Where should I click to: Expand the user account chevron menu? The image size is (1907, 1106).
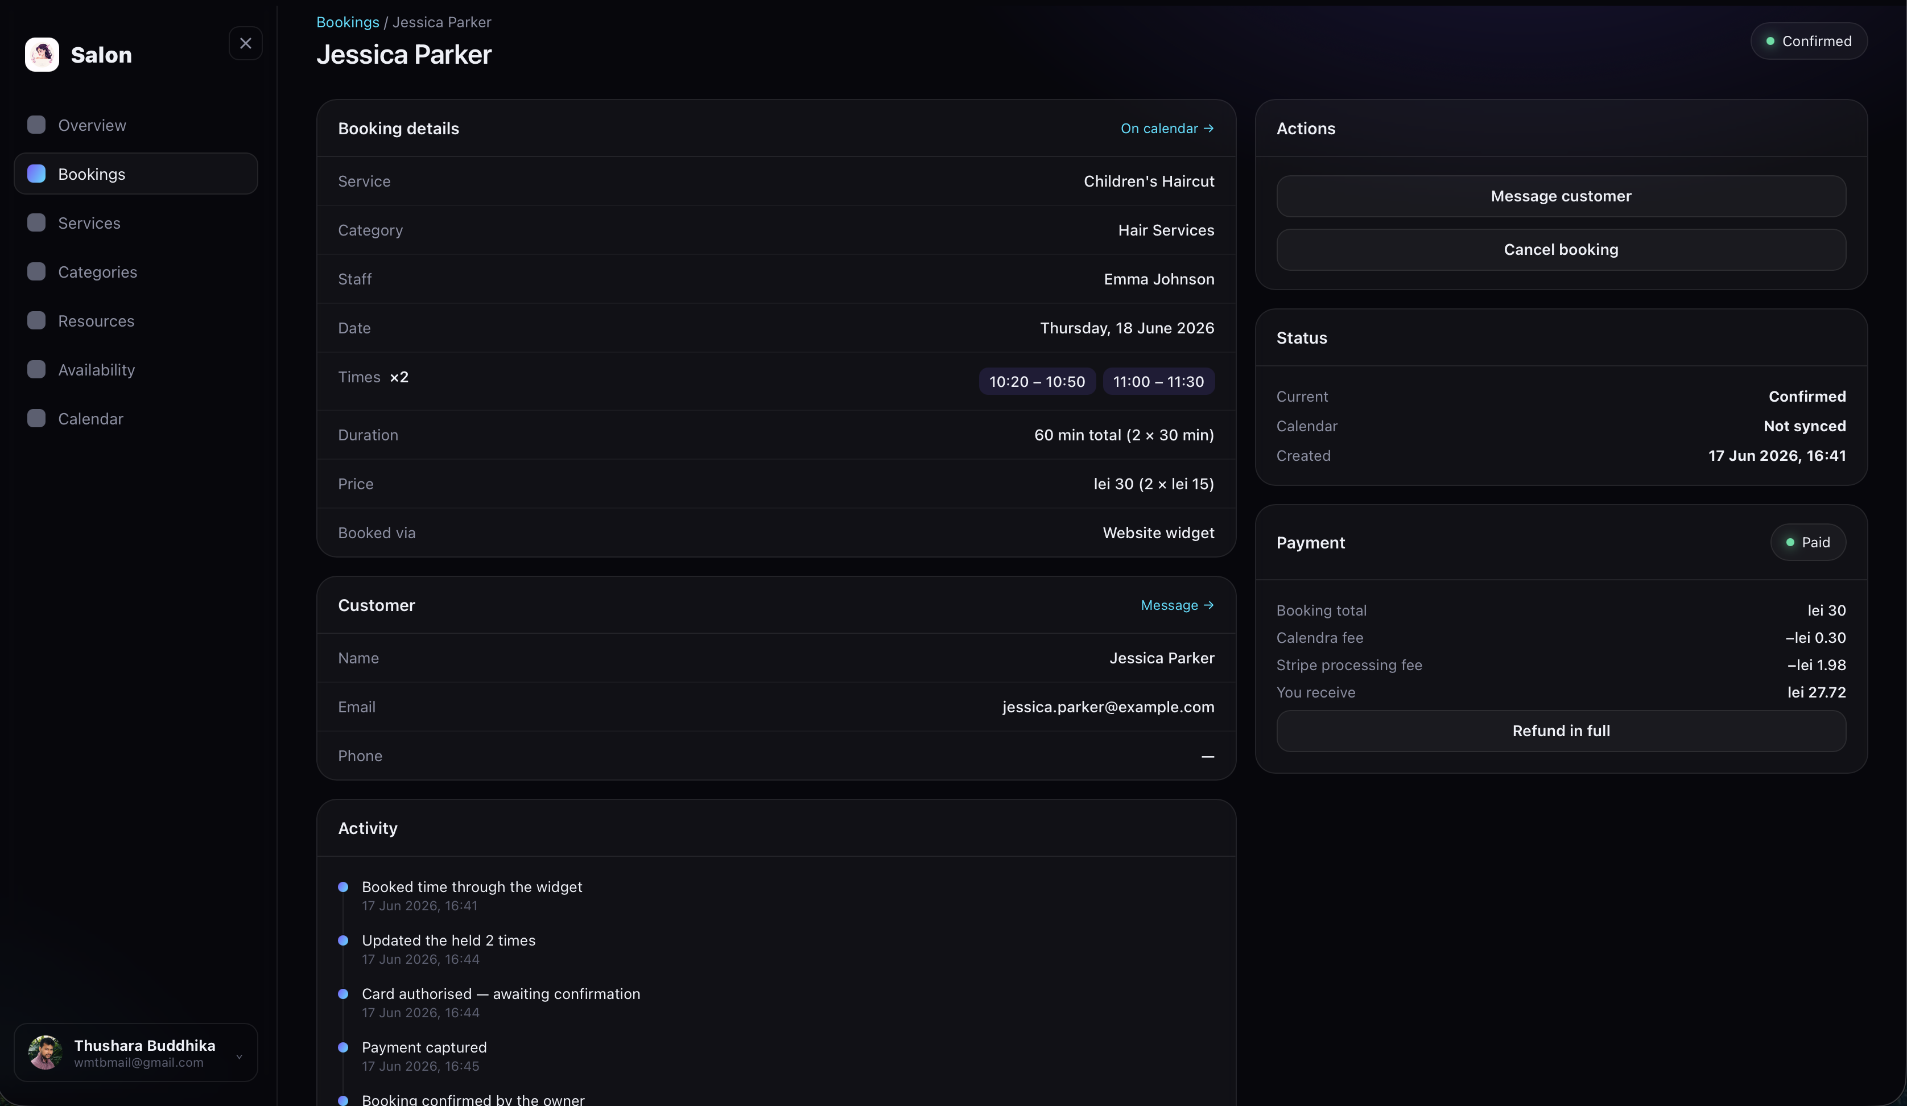point(239,1056)
